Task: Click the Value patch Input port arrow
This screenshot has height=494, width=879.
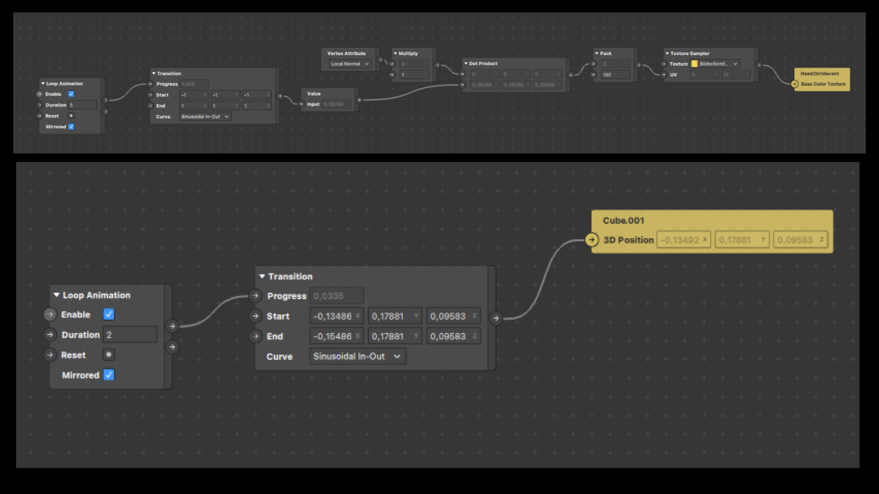Action: click(x=301, y=104)
